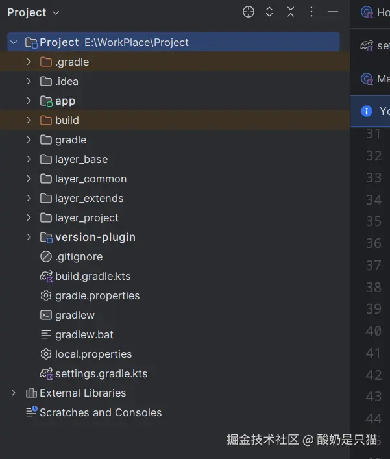The width and height of the screenshot is (390, 459).
Task: Select the build.gradle.kts file
Action: coord(93,276)
